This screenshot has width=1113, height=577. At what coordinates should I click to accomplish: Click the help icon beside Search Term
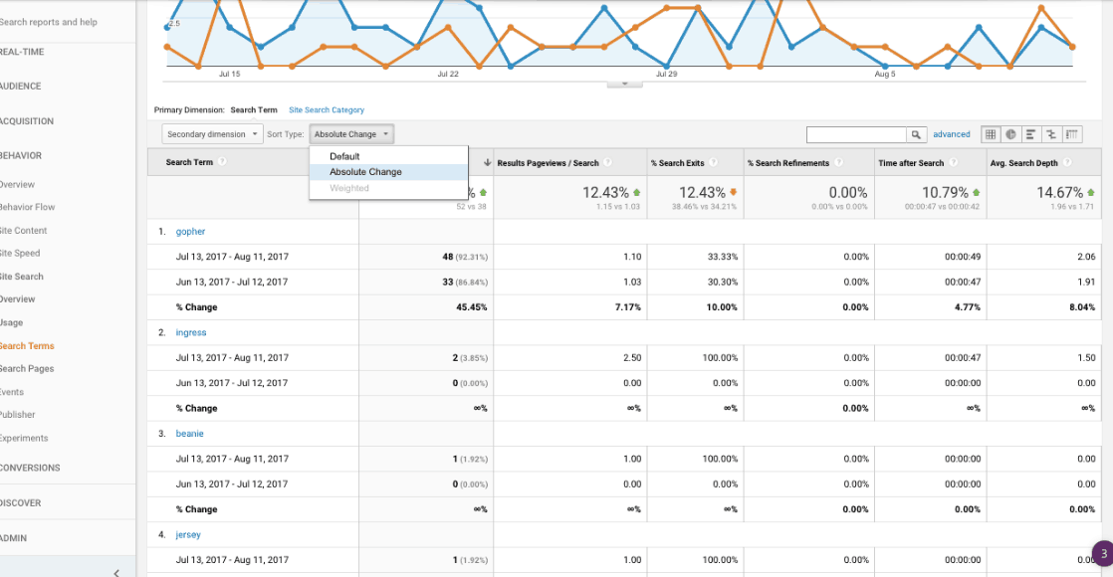(223, 163)
